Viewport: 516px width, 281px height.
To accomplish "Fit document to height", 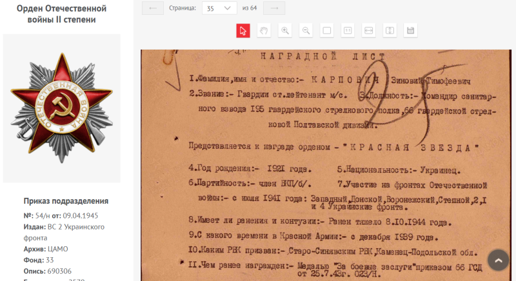I will (x=390, y=30).
